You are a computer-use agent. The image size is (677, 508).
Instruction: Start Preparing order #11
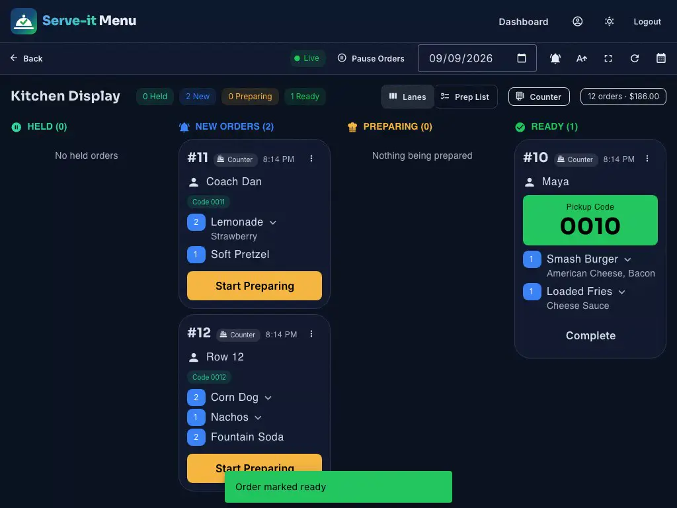click(255, 286)
